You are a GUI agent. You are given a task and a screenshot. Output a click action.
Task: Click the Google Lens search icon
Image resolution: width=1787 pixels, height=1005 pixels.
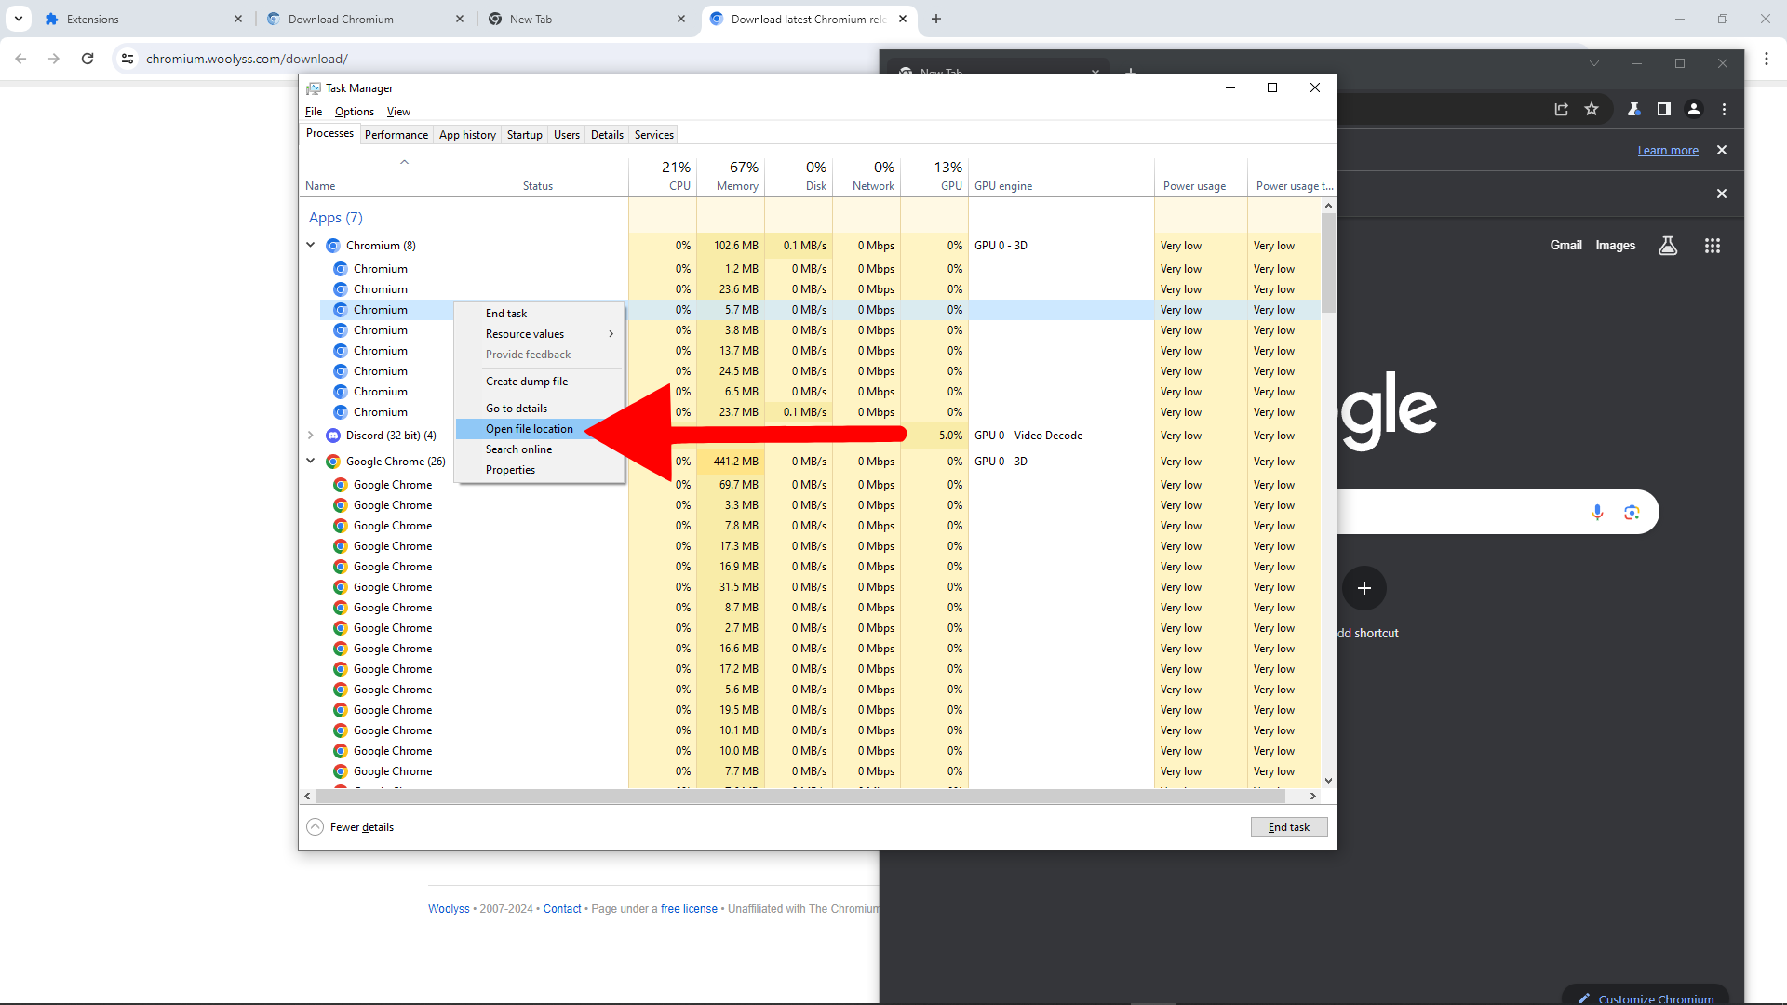[1631, 512]
